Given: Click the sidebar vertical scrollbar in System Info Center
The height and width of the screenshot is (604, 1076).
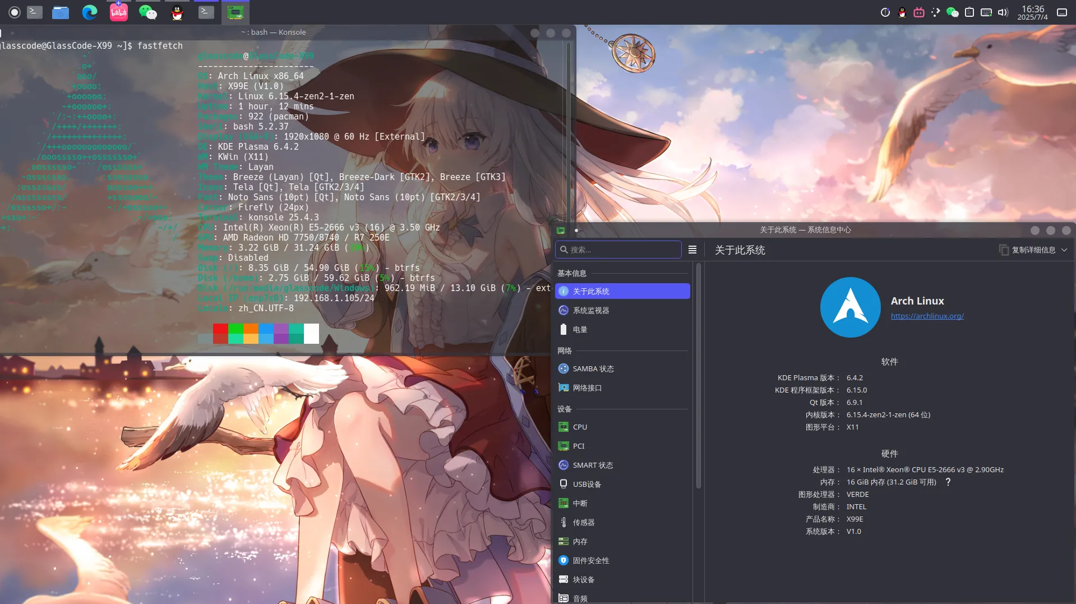Looking at the screenshot, I should tap(698, 376).
